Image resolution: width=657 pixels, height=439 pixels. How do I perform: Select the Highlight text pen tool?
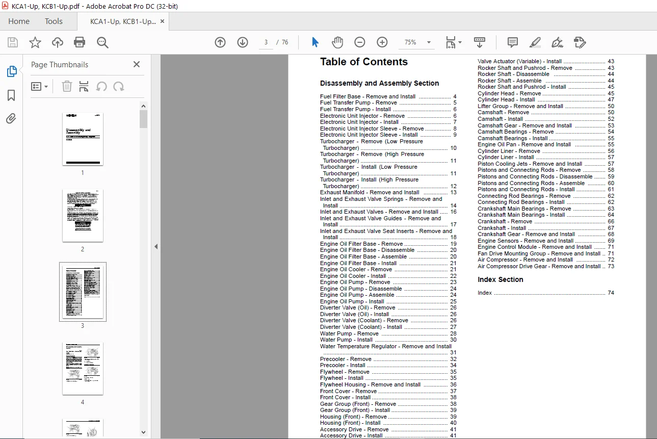535,42
